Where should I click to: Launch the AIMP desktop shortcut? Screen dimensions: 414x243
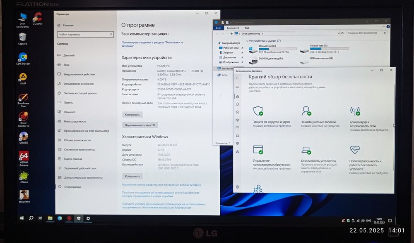coord(23,79)
